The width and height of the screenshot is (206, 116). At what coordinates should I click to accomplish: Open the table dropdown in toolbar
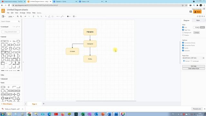click(74, 16)
